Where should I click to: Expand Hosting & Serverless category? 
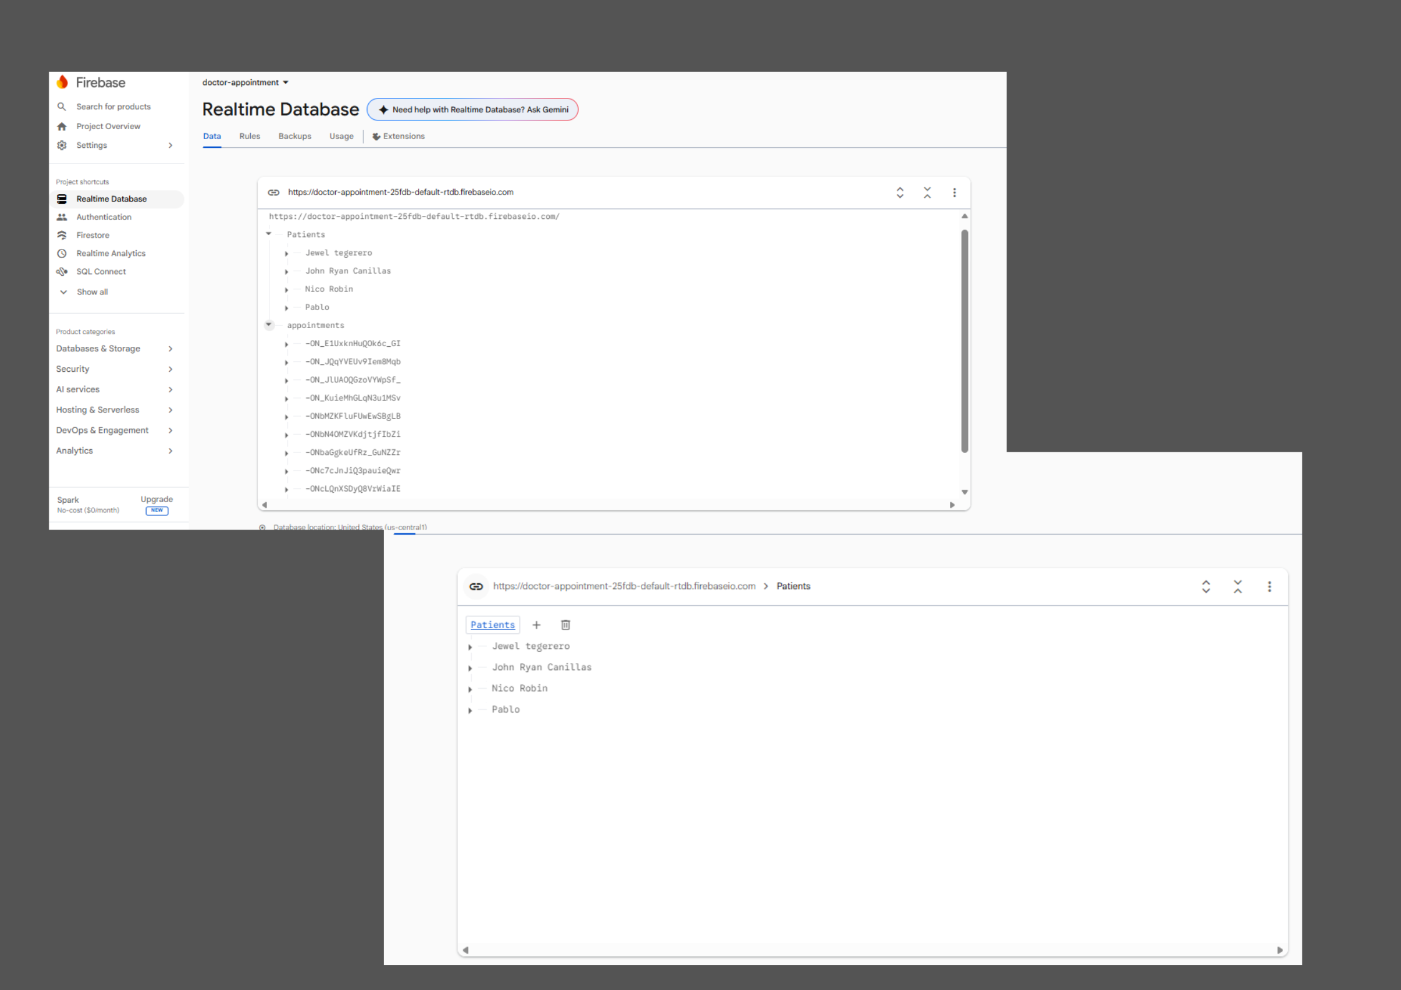pyautogui.click(x=170, y=410)
